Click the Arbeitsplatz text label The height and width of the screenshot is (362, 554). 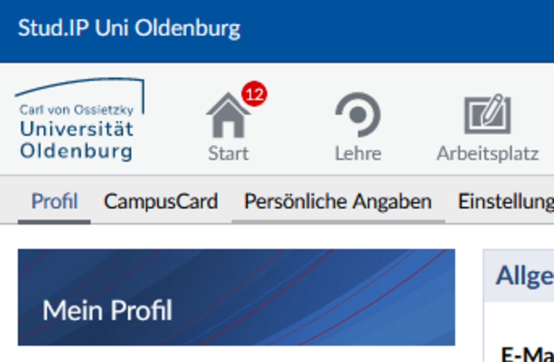point(488,154)
